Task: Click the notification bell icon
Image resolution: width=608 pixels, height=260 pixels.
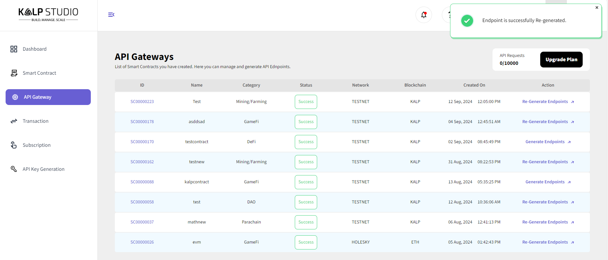Action: point(424,15)
